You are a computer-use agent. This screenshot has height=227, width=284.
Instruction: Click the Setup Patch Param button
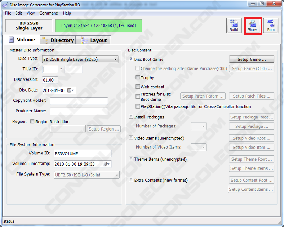pyautogui.click(x=203, y=96)
